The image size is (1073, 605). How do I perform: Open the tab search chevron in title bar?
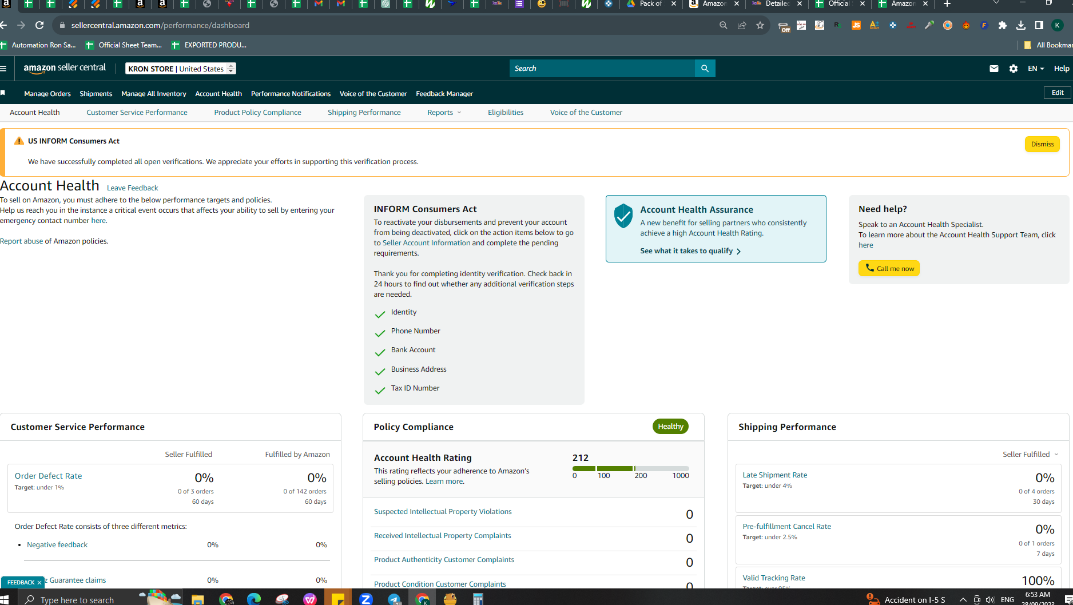point(996,3)
